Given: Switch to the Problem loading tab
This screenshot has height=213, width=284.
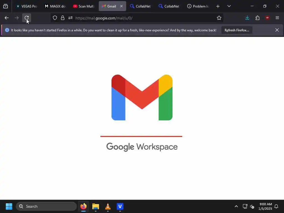Looking at the screenshot, I should point(198,6).
